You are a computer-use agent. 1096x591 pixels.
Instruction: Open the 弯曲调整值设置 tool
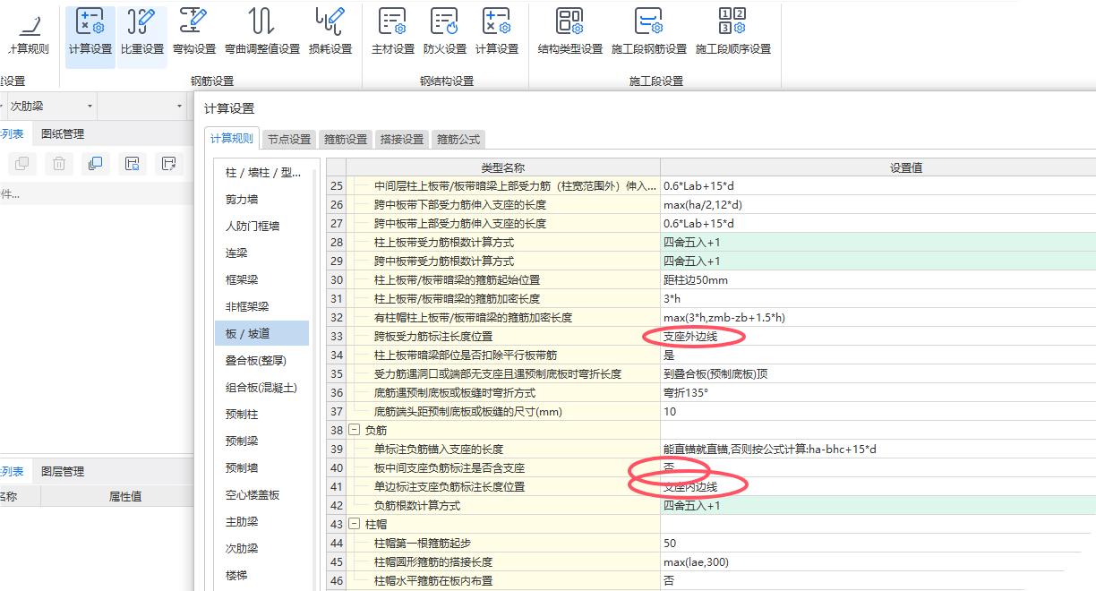[262, 33]
